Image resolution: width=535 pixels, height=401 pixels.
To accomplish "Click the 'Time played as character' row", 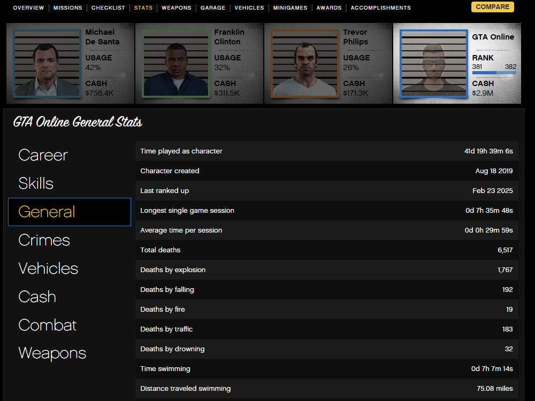I will (x=327, y=151).
